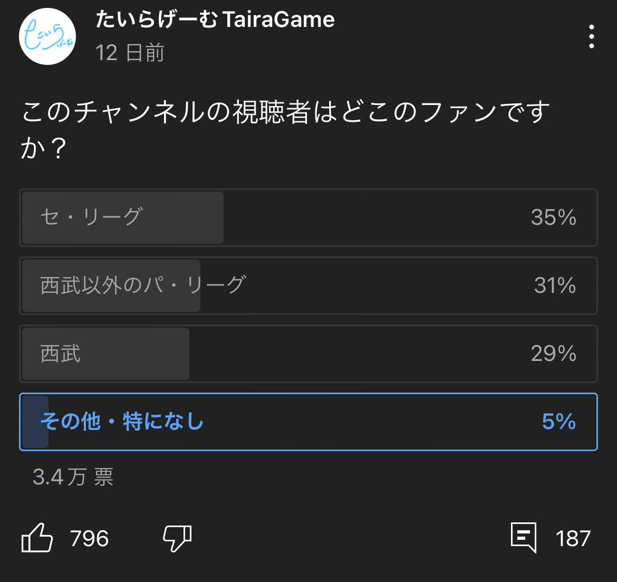This screenshot has height=582, width=617.
Task: Click the filled result bar behind セ・リーグ
Action: click(x=179, y=232)
